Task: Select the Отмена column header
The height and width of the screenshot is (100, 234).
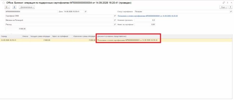Action: click(25, 36)
